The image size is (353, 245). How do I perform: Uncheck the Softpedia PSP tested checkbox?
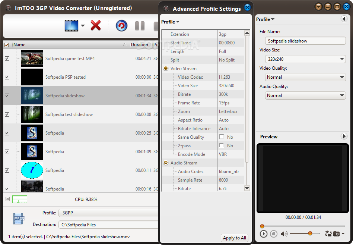tap(7, 77)
